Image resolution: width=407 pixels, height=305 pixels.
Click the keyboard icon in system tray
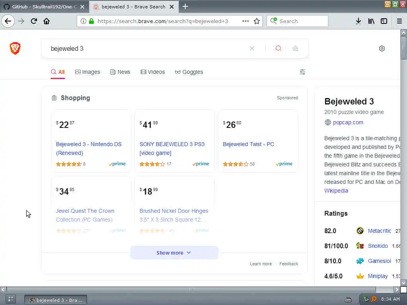tap(348, 300)
